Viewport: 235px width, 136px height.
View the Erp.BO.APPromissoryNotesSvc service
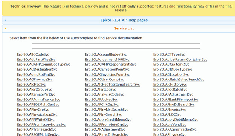[x=41, y=125]
